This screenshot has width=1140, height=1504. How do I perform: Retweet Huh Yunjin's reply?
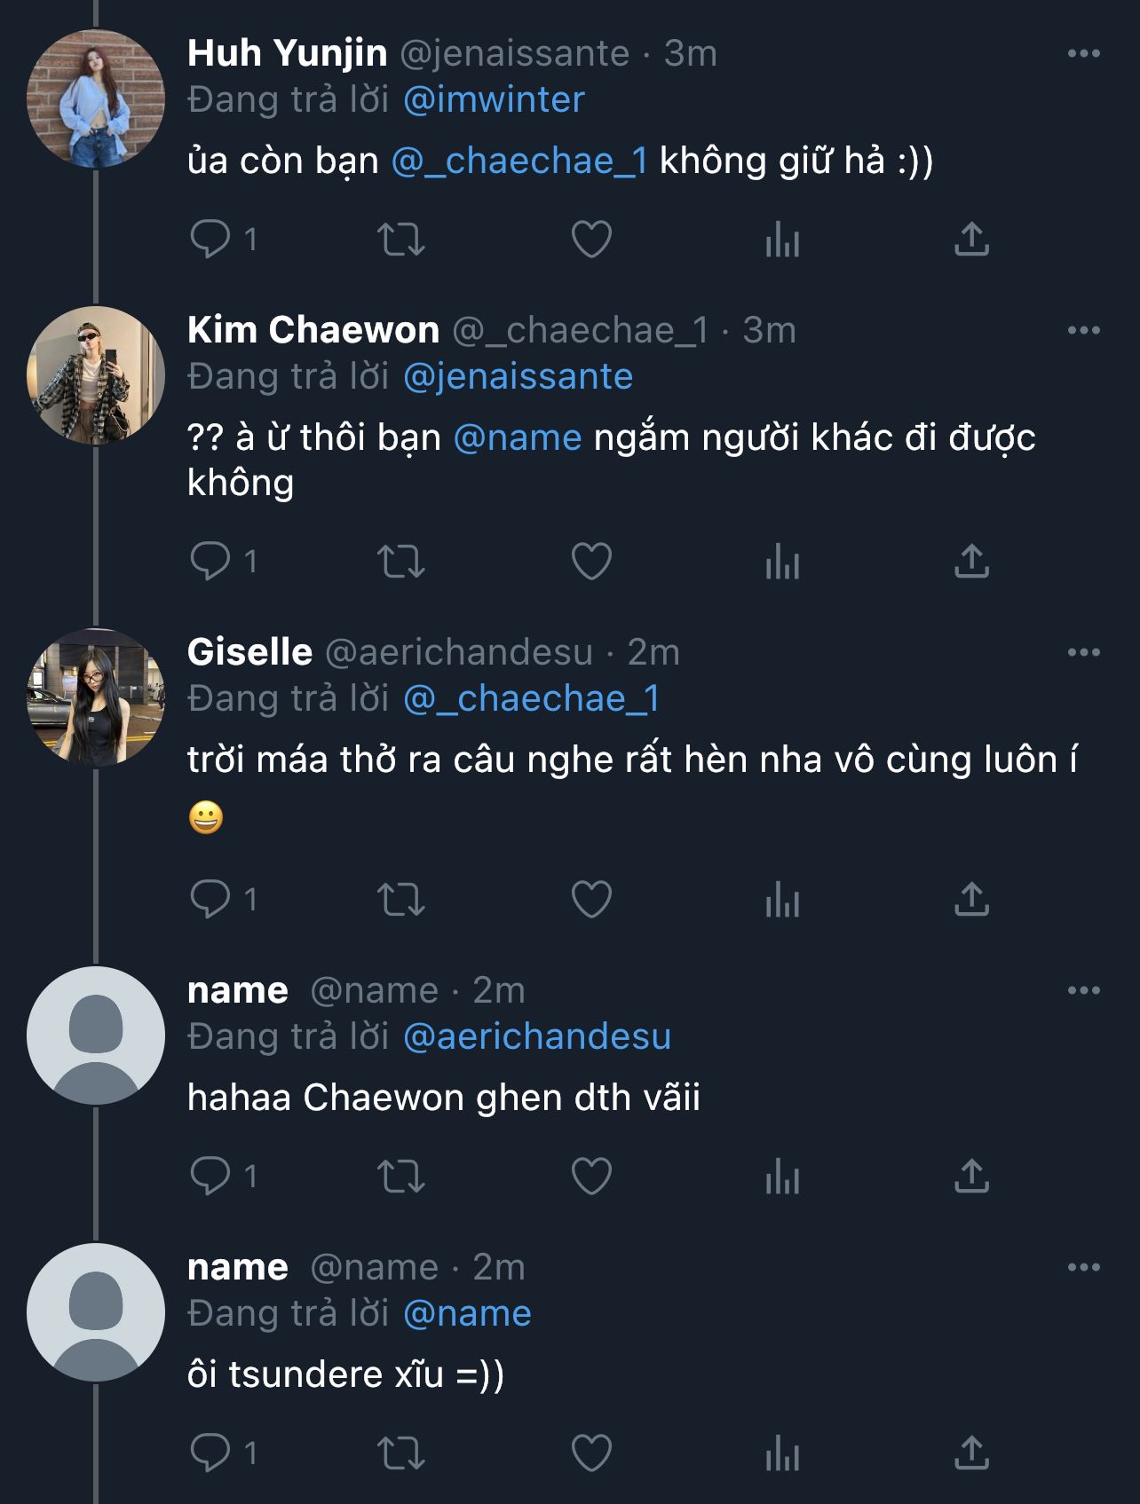point(401,240)
